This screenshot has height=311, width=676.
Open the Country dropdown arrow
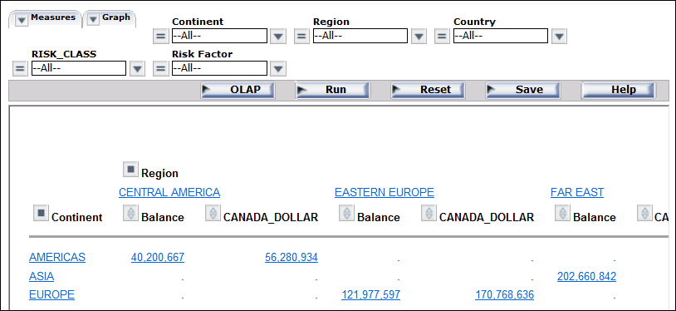[559, 37]
